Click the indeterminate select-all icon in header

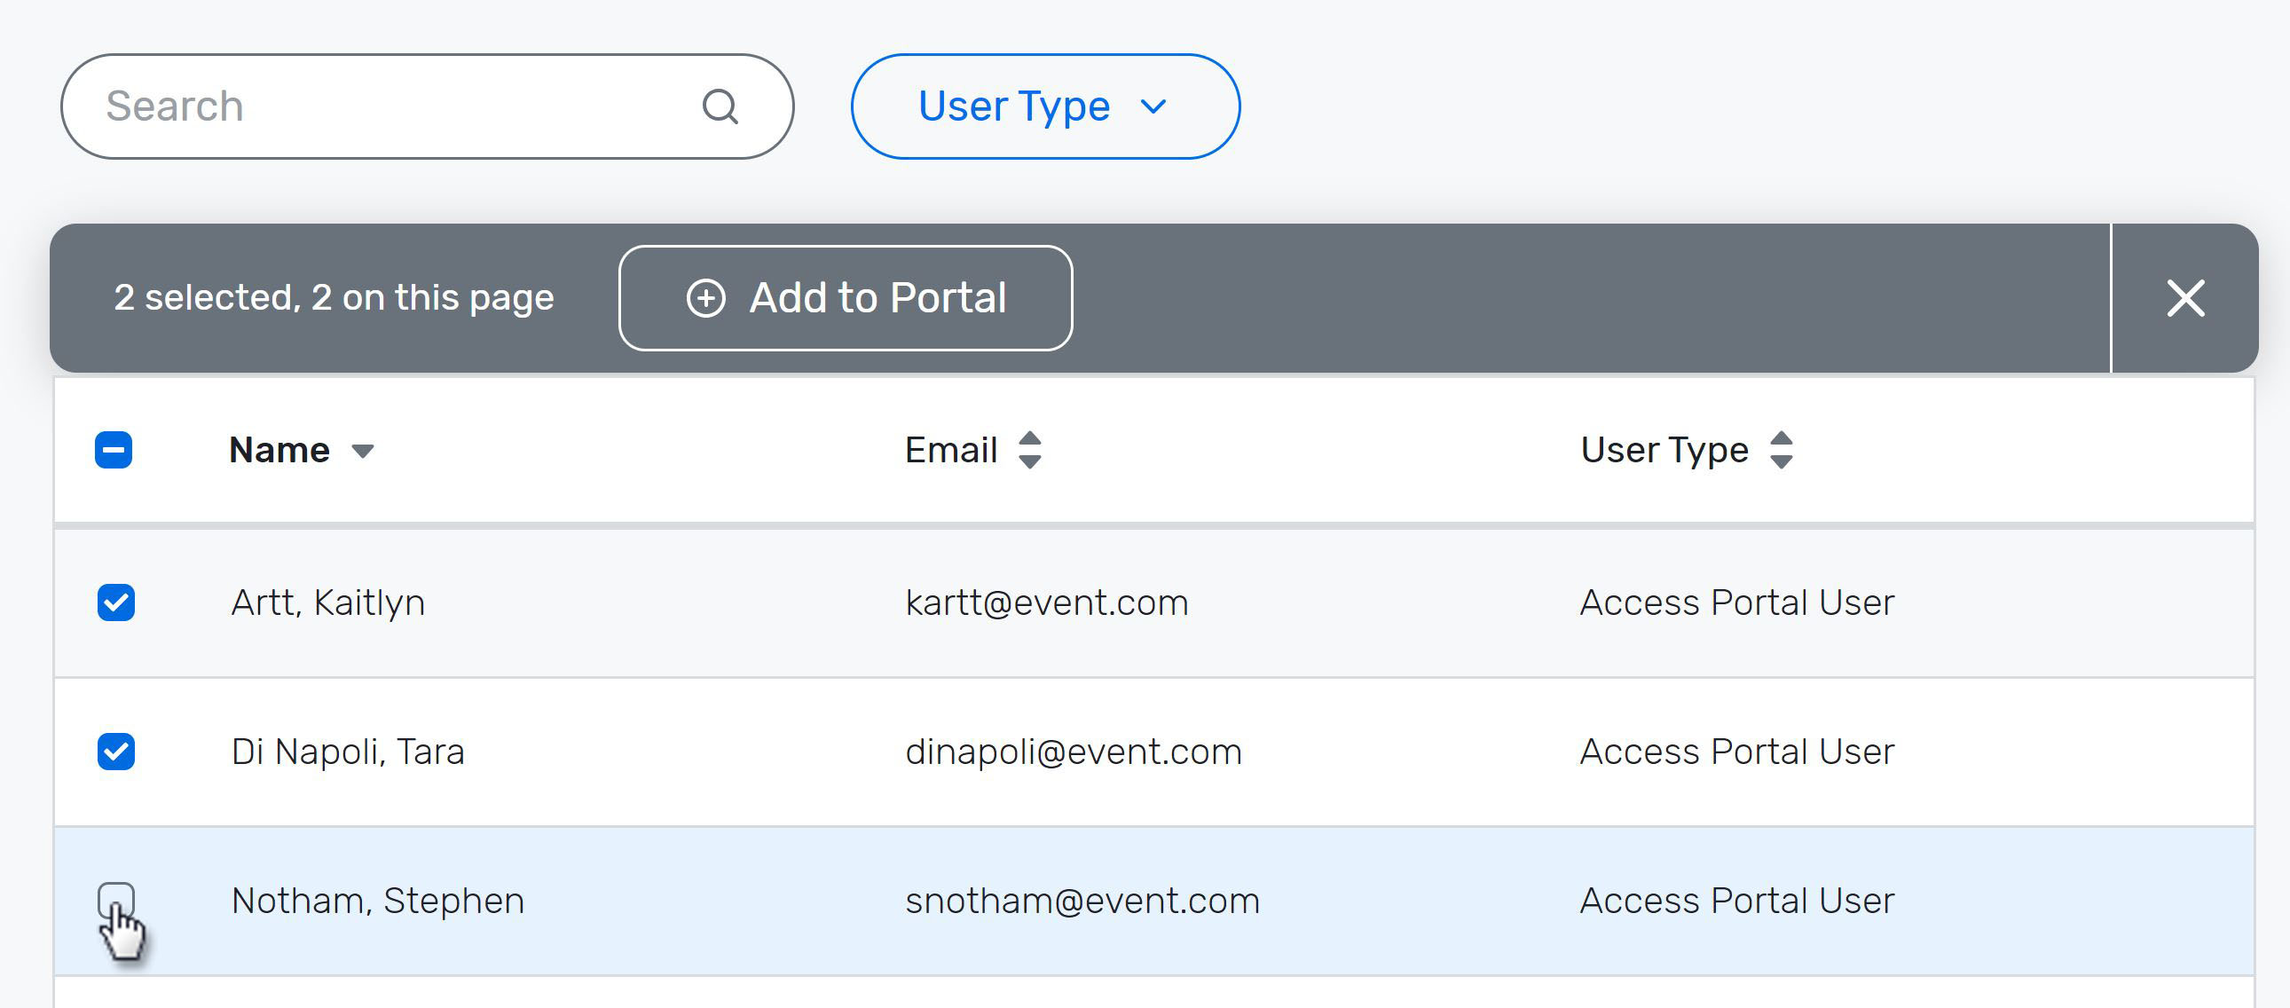tap(114, 449)
